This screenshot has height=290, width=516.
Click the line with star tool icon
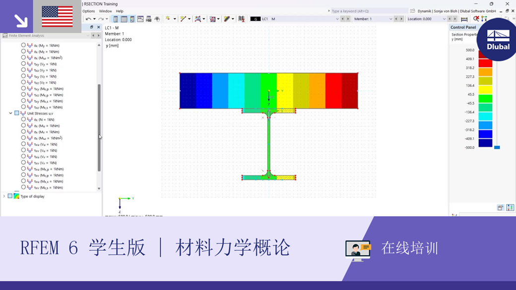[x=183, y=19]
